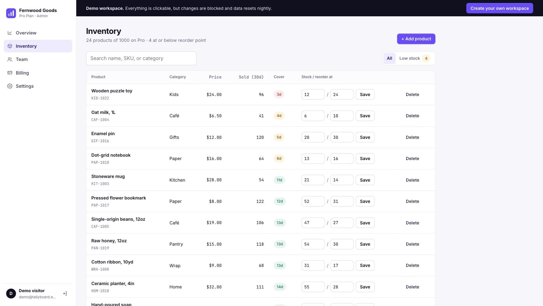Click the $32.00 price cell
This screenshot has height=306, width=543.
(x=214, y=287)
